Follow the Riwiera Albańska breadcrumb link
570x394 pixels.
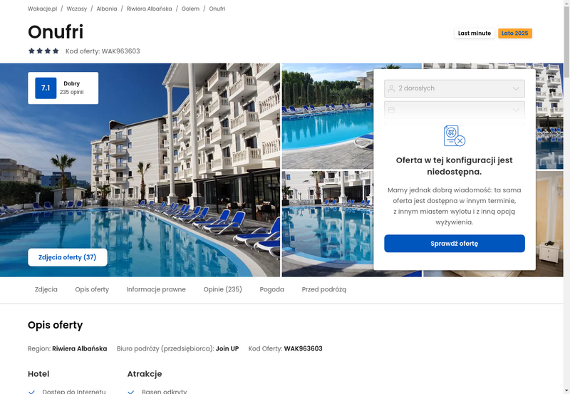click(149, 9)
